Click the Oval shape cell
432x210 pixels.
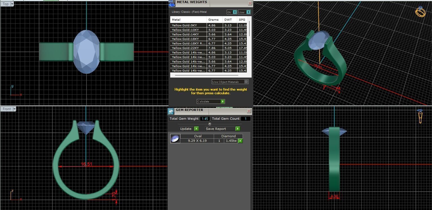[x=198, y=136]
